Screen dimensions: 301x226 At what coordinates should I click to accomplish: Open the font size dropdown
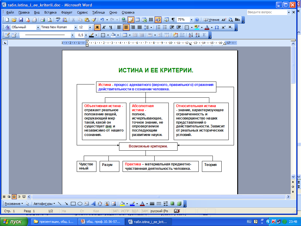[x=90, y=27]
